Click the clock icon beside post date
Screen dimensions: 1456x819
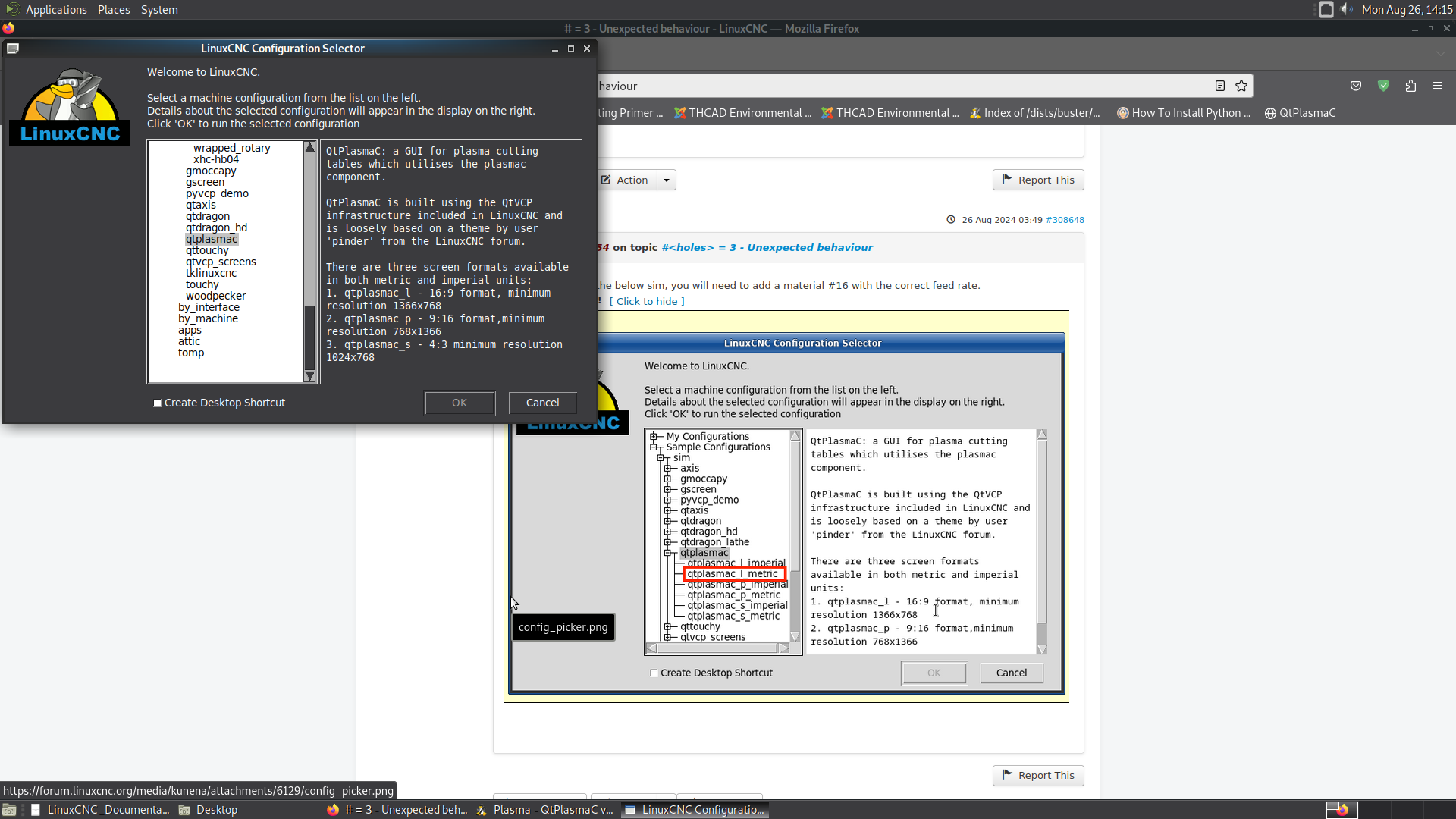951,220
